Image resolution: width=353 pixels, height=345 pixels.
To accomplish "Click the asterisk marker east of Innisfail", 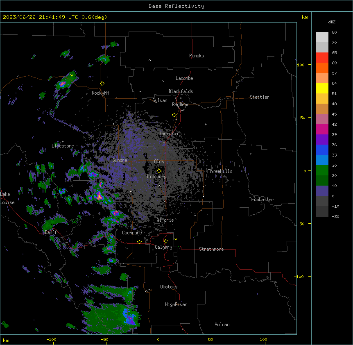I will pos(206,125).
